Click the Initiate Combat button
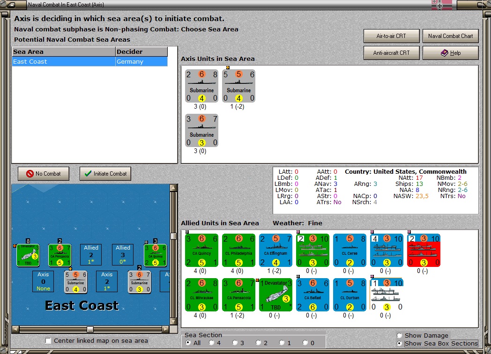491x354 pixels. (105, 174)
